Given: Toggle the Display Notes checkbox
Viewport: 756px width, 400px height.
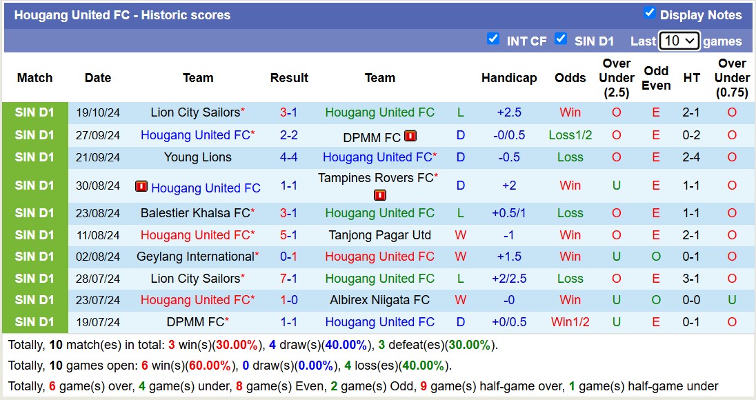Looking at the screenshot, I should coord(649,12).
